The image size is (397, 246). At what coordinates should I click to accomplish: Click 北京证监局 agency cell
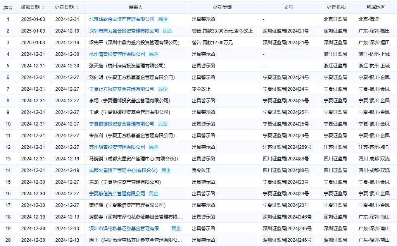(336, 19)
